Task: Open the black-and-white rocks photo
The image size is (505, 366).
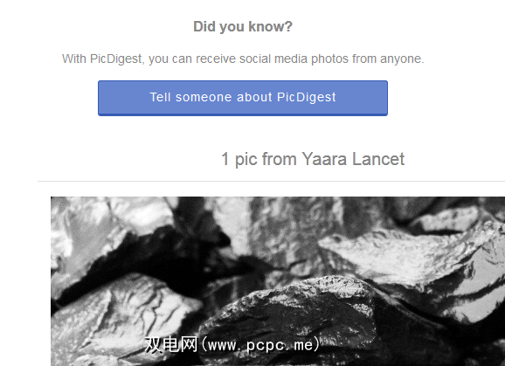Action: (278, 281)
